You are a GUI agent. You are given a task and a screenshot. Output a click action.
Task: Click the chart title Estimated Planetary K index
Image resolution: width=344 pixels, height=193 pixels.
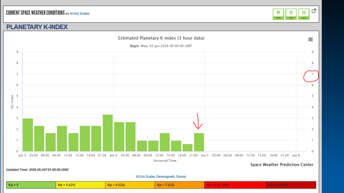click(x=161, y=38)
